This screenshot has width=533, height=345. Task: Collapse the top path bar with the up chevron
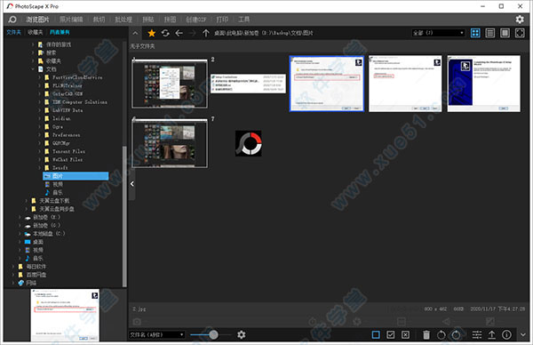coord(135,33)
